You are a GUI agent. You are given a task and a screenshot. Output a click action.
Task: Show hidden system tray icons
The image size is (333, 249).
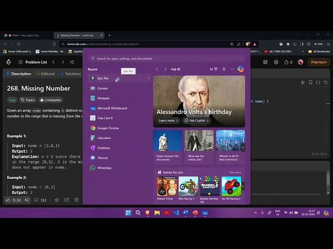coord(255,213)
